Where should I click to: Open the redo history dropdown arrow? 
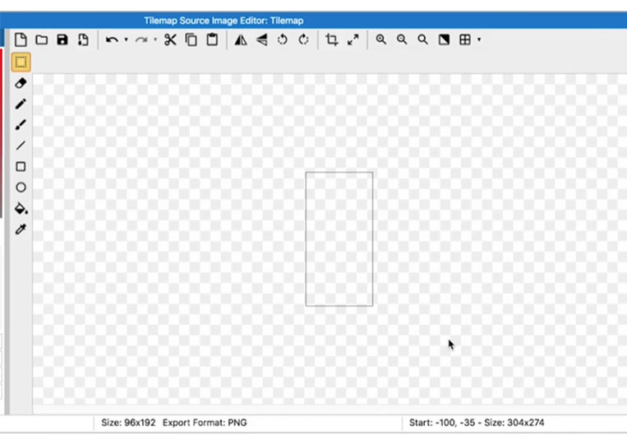click(155, 39)
